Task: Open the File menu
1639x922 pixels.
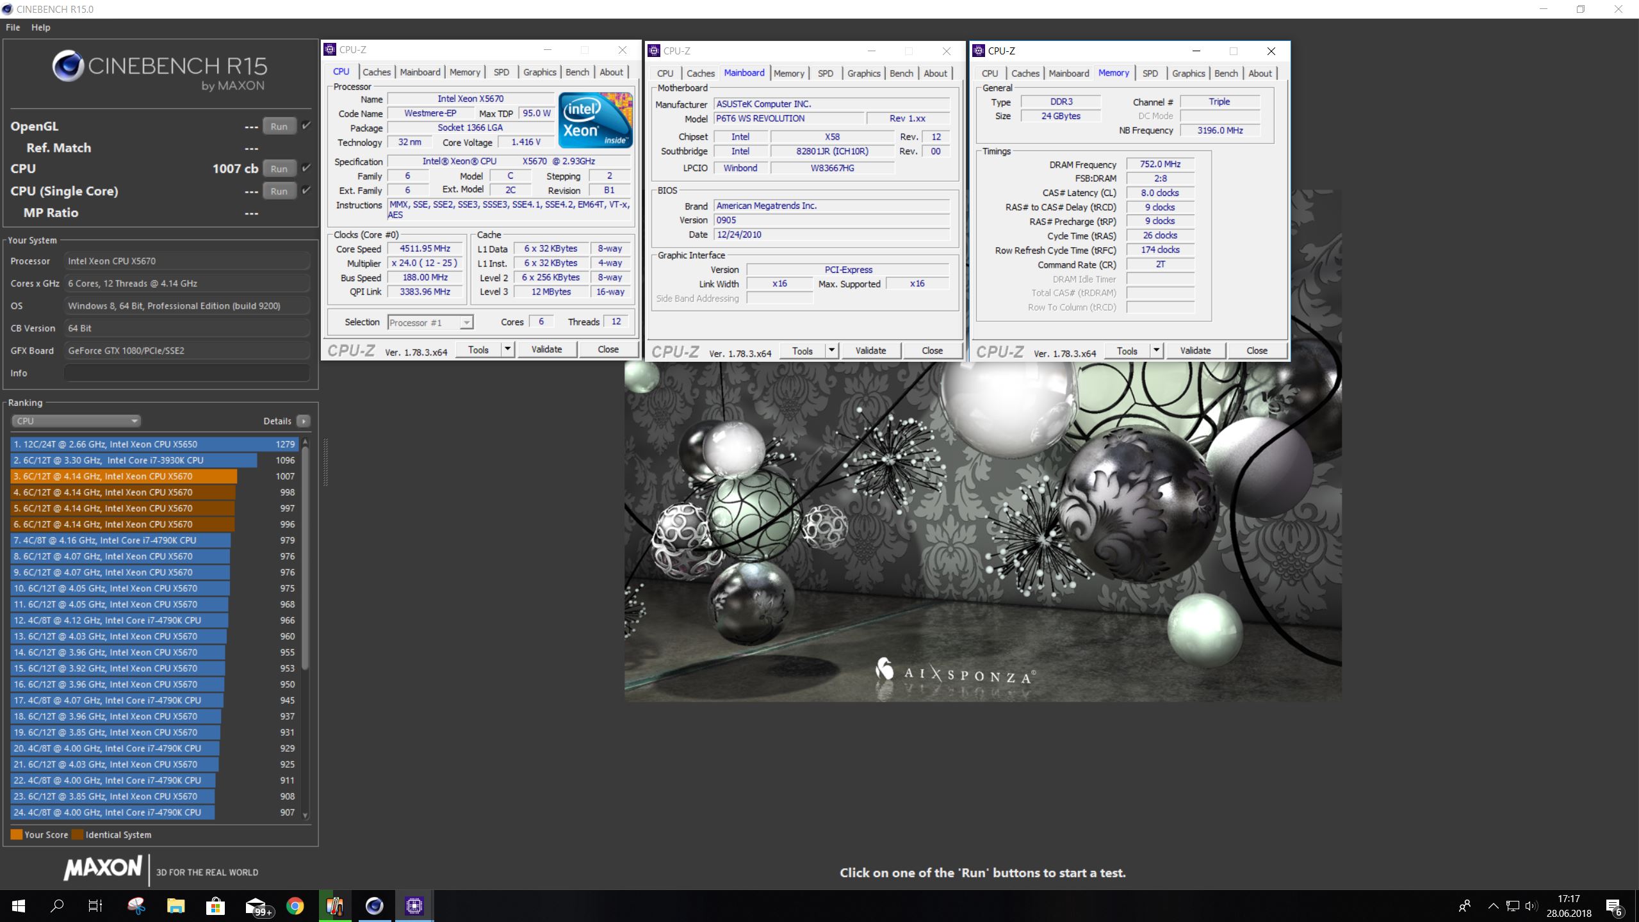Action: coord(13,28)
